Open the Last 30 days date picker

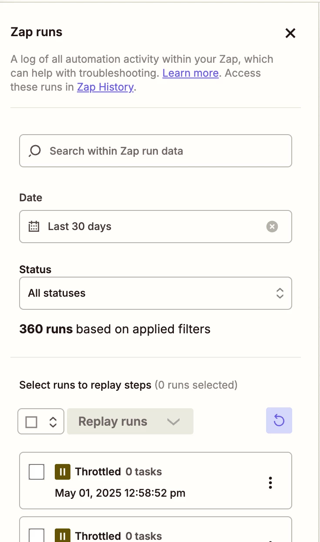click(x=156, y=227)
